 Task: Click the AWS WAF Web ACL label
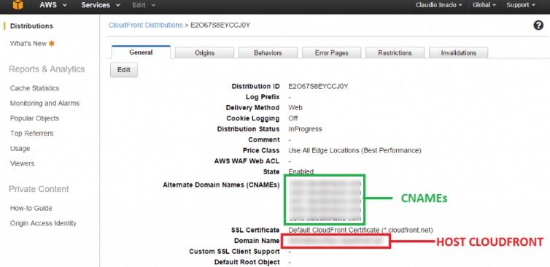point(247,161)
